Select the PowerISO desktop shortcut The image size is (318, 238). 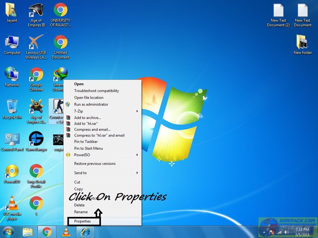pyautogui.click(x=12, y=174)
